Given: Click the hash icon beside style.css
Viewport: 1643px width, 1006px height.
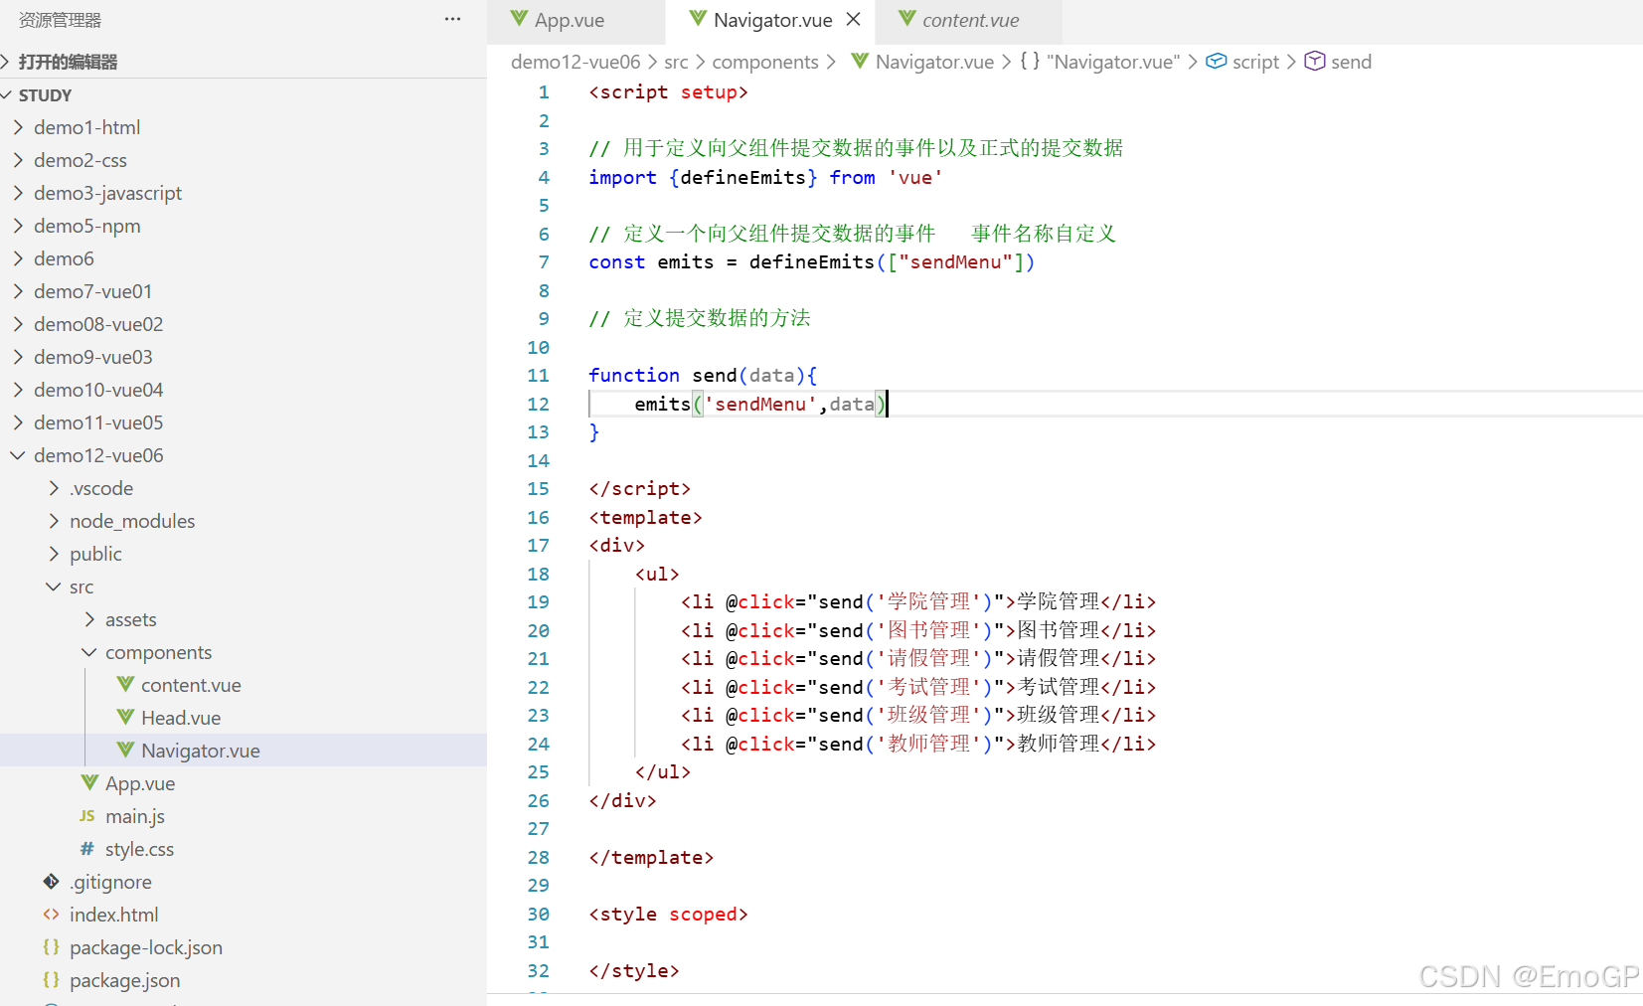Looking at the screenshot, I should [x=87, y=848].
